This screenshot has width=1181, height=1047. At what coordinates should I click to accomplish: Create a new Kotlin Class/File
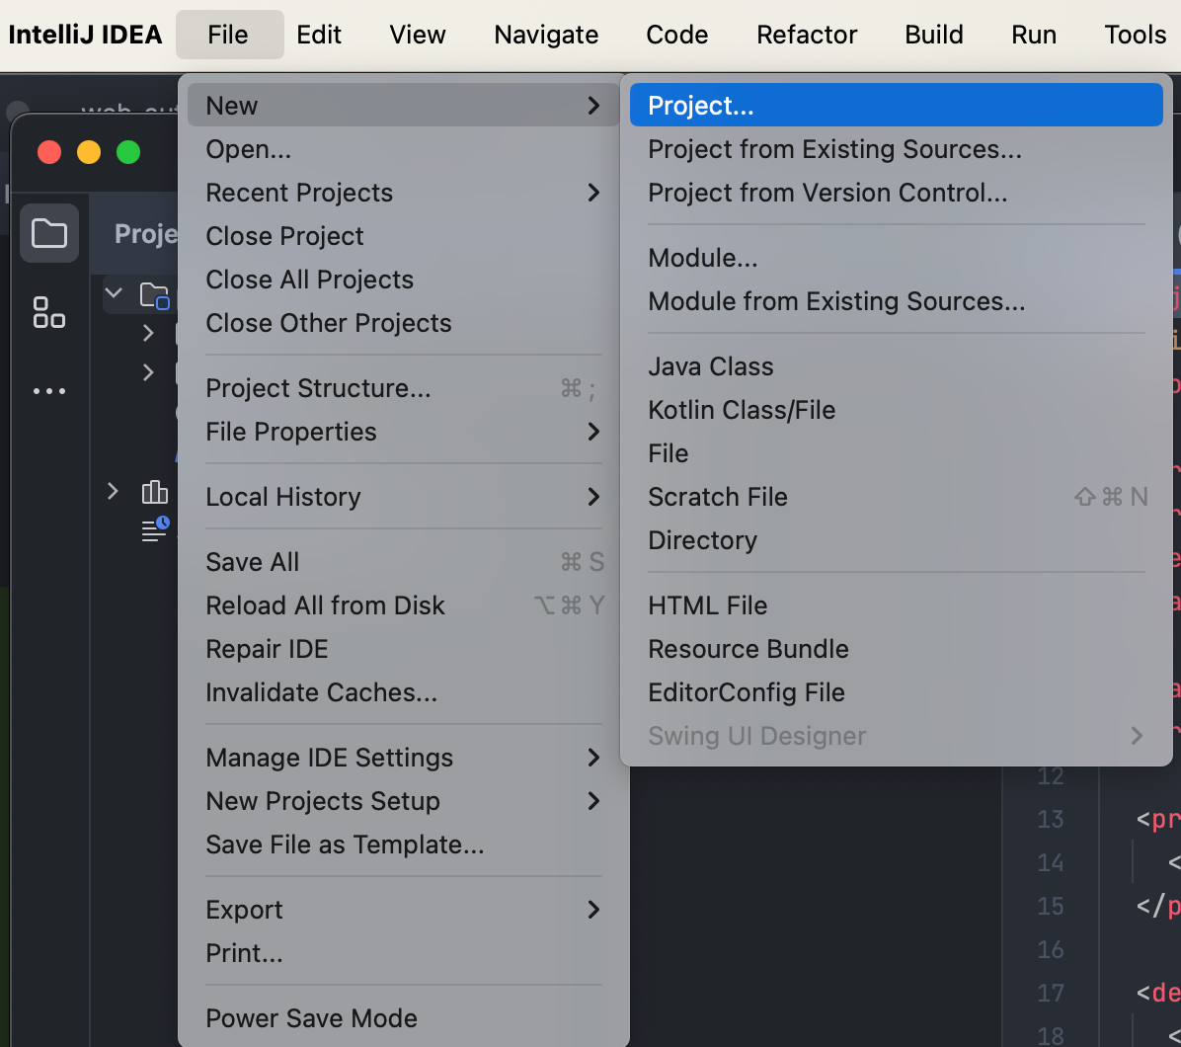click(x=742, y=410)
